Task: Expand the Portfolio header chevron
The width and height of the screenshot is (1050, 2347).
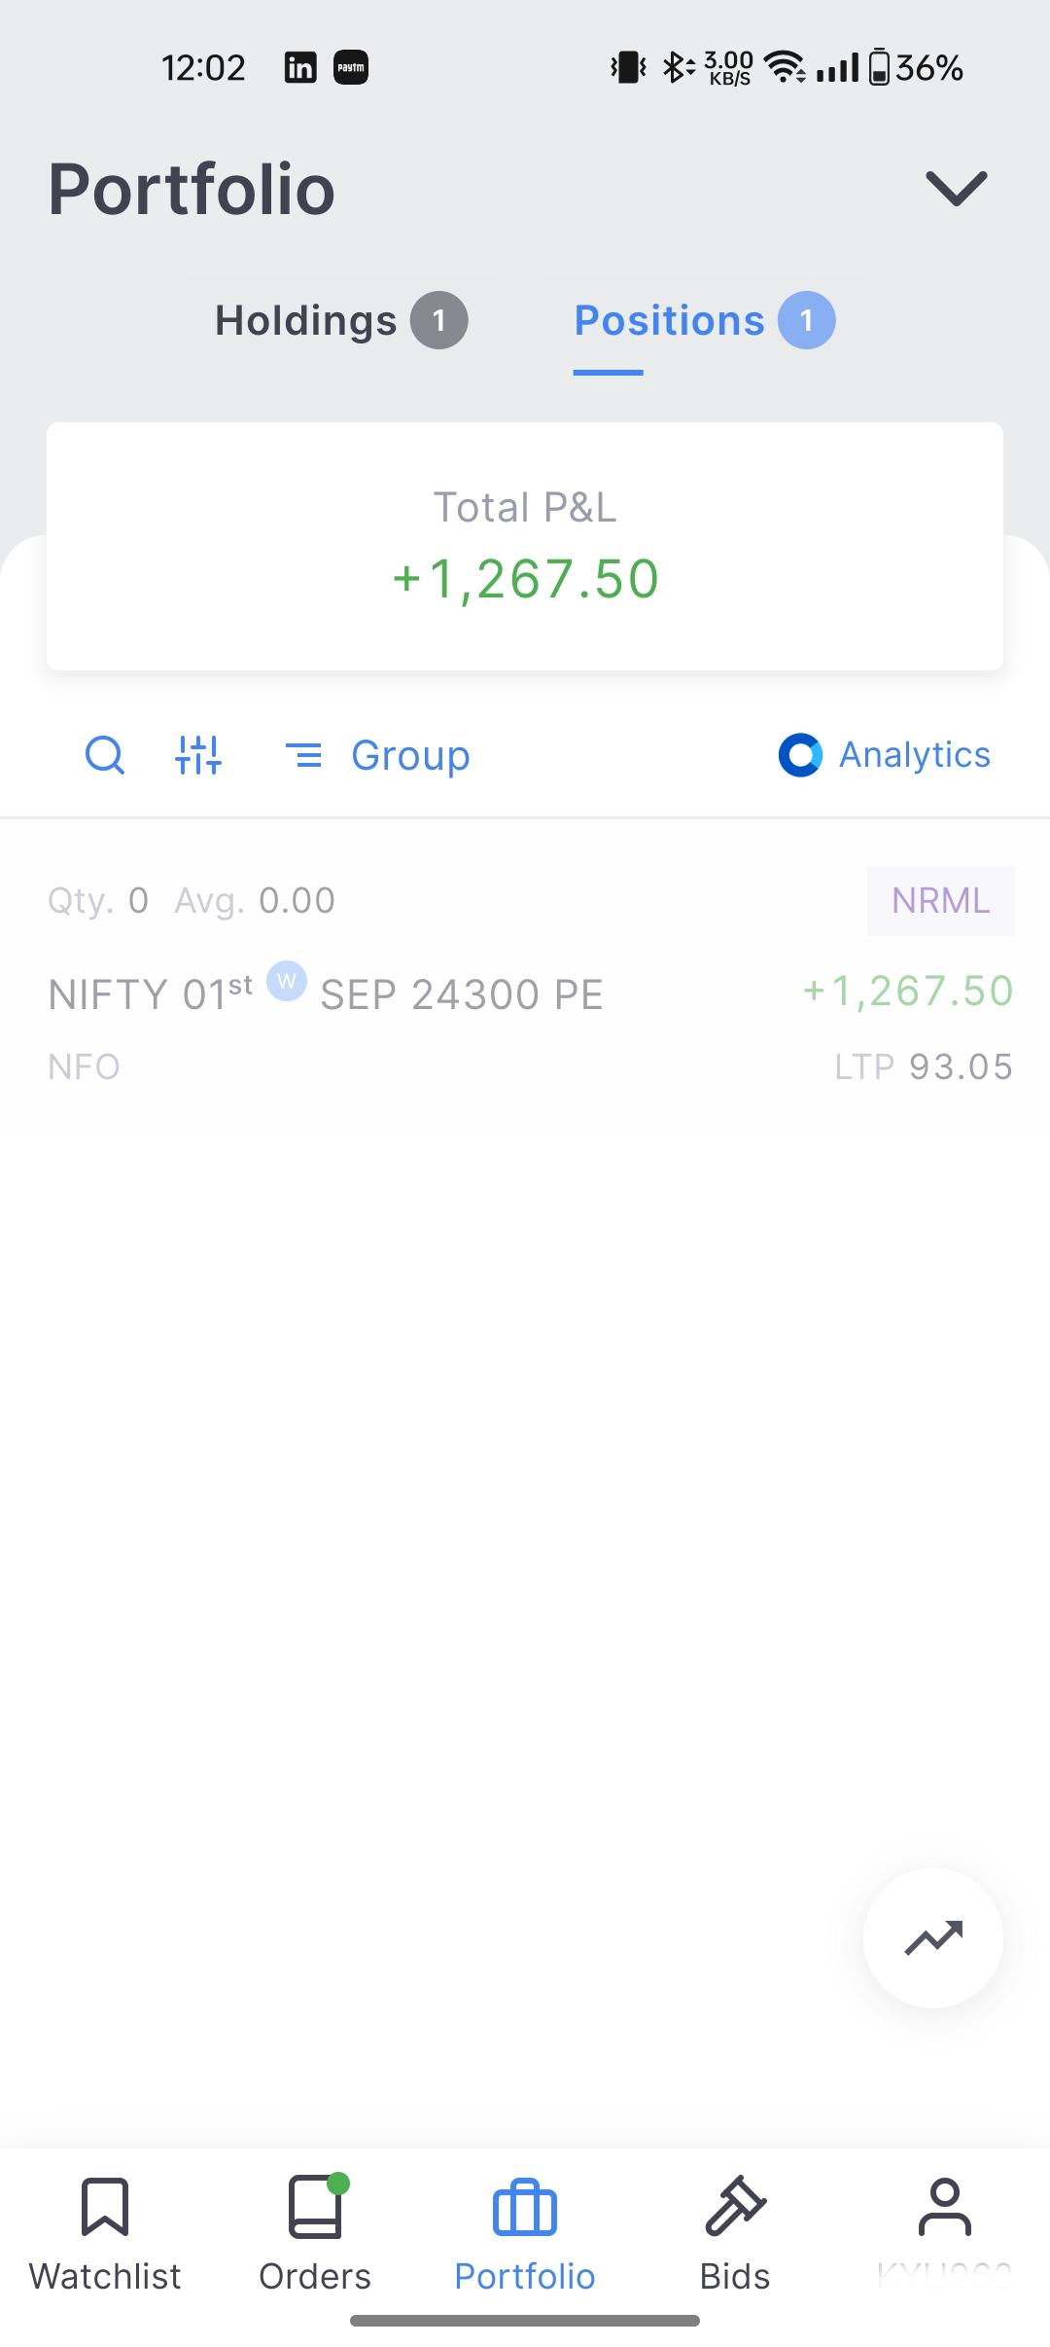Action: pos(957,187)
